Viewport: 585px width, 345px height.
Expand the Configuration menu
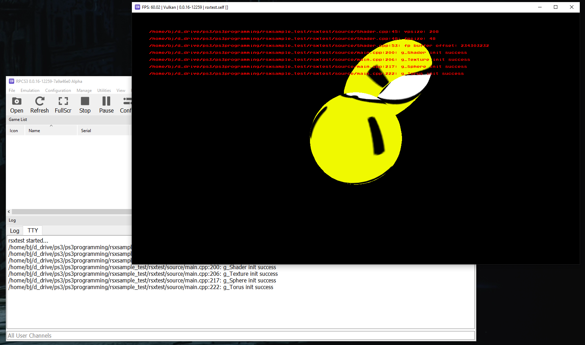pos(58,91)
